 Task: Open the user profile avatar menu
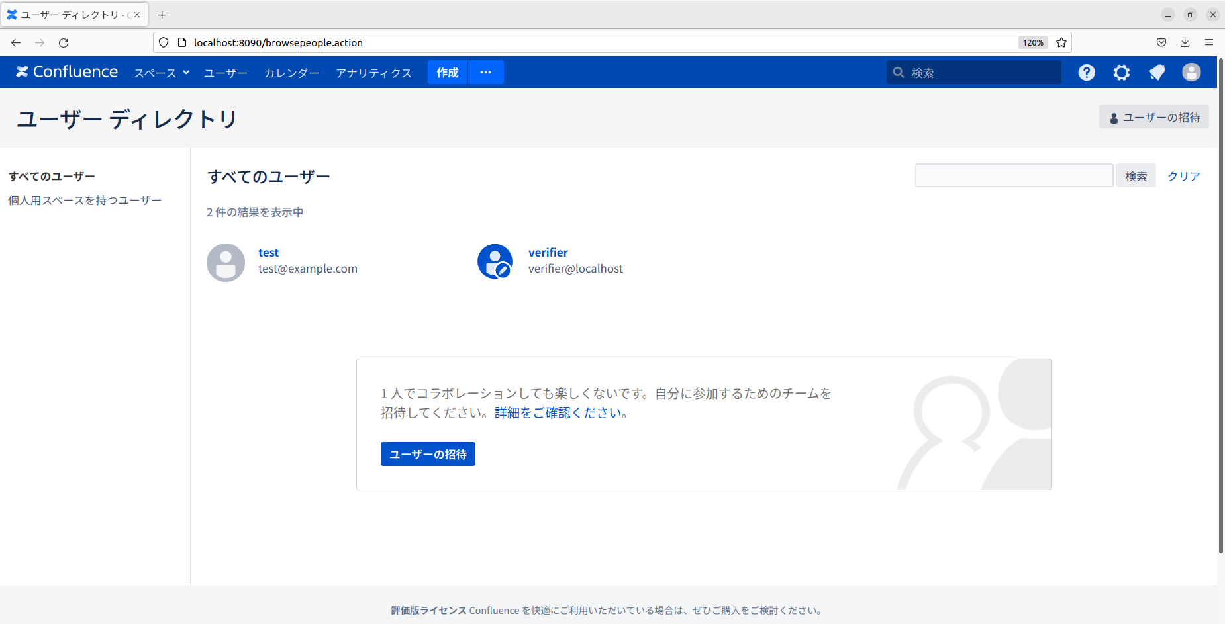pyautogui.click(x=1191, y=72)
